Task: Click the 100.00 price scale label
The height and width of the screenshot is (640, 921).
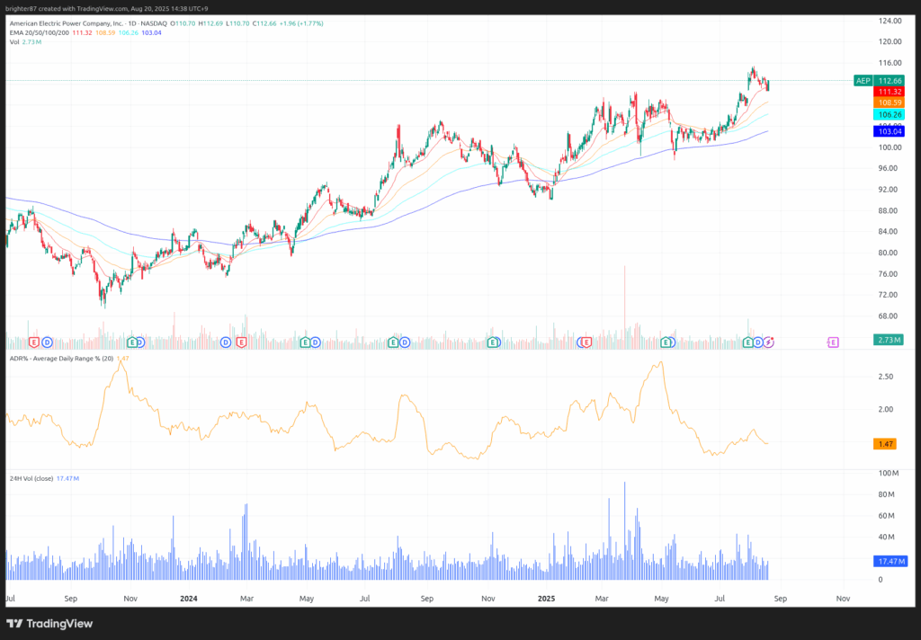Action: (x=890, y=147)
